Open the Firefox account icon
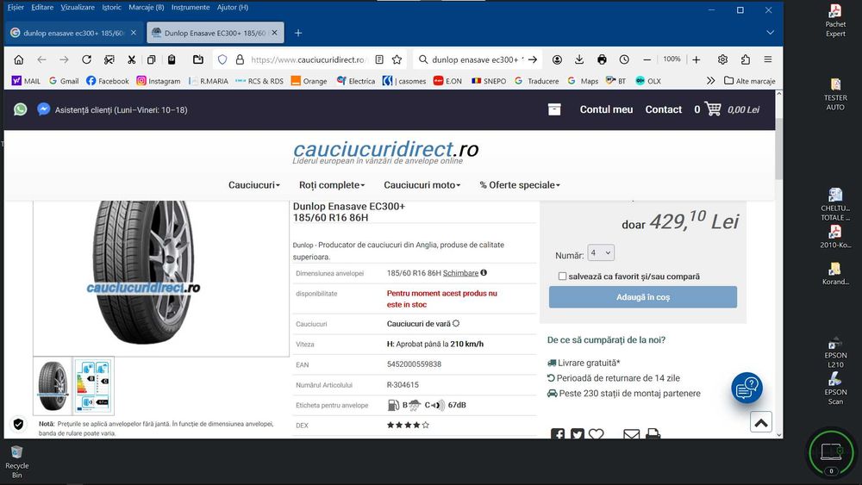This screenshot has height=485, width=862. pos(557,59)
